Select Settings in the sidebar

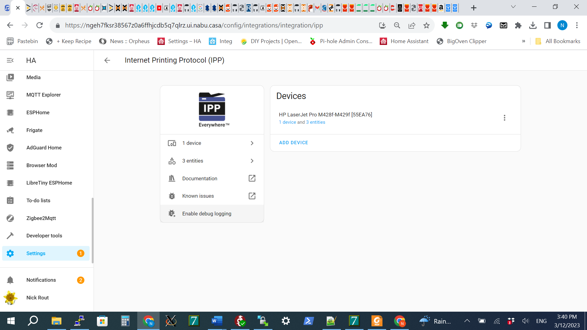36,253
